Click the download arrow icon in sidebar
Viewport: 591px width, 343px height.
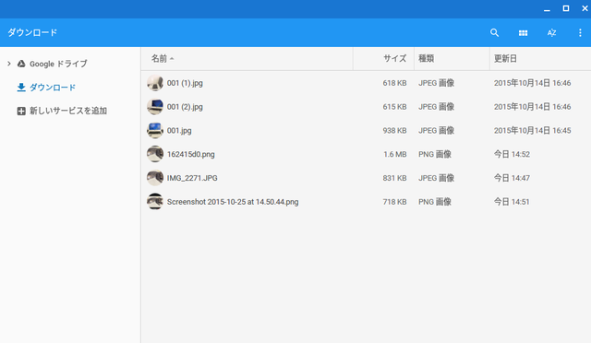tap(21, 88)
